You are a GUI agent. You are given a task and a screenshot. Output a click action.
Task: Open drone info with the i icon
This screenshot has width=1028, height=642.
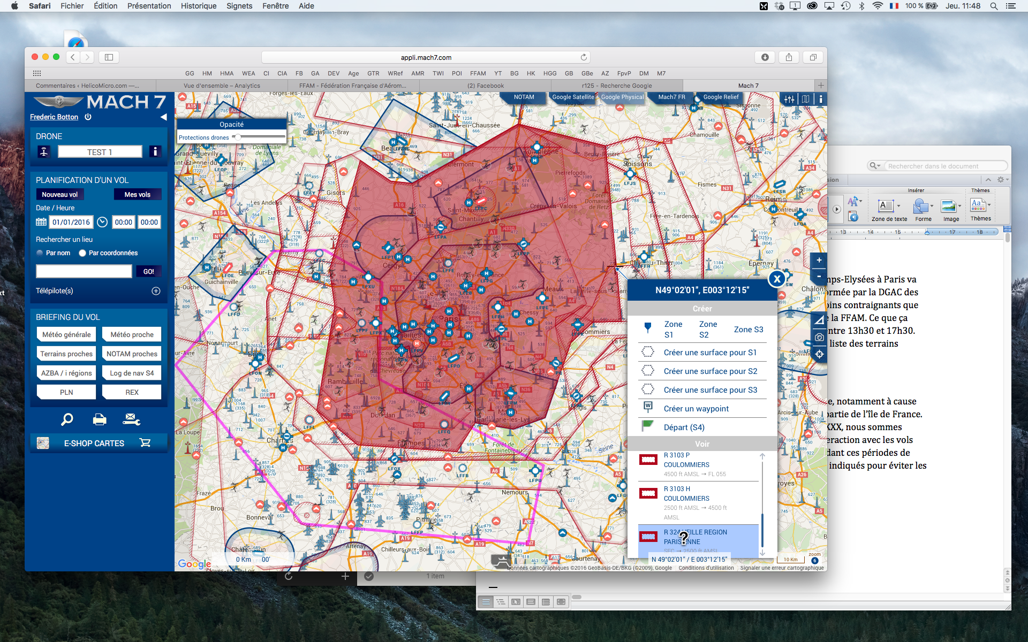point(155,152)
